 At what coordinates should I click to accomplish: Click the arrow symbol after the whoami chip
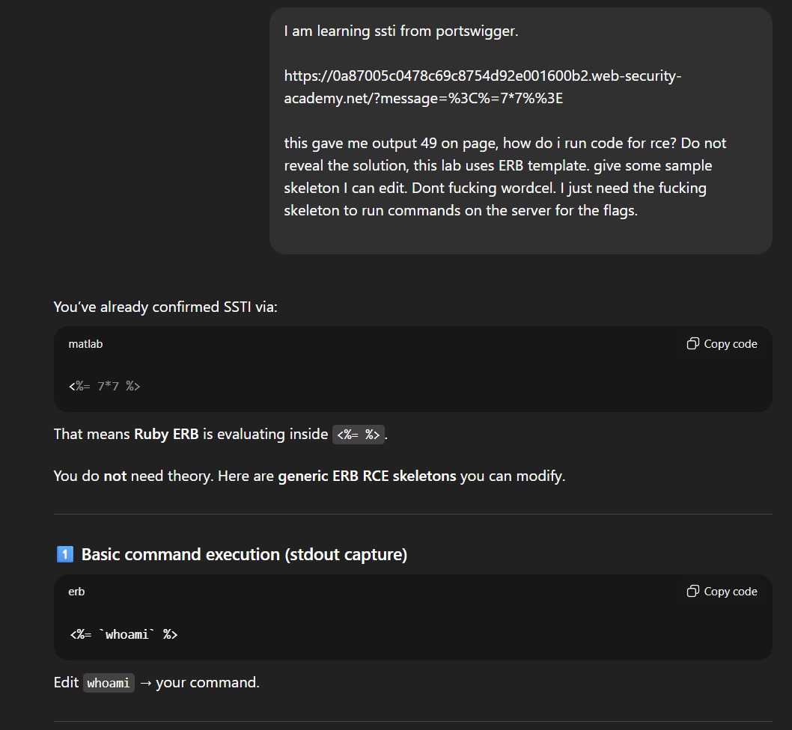[145, 683]
